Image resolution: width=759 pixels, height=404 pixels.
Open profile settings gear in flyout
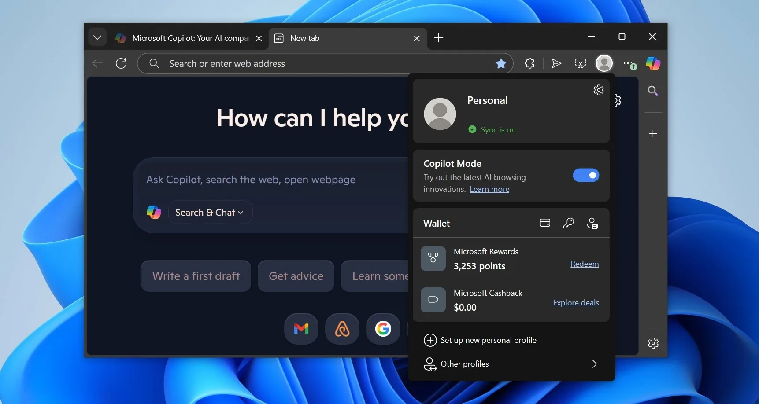(x=598, y=90)
